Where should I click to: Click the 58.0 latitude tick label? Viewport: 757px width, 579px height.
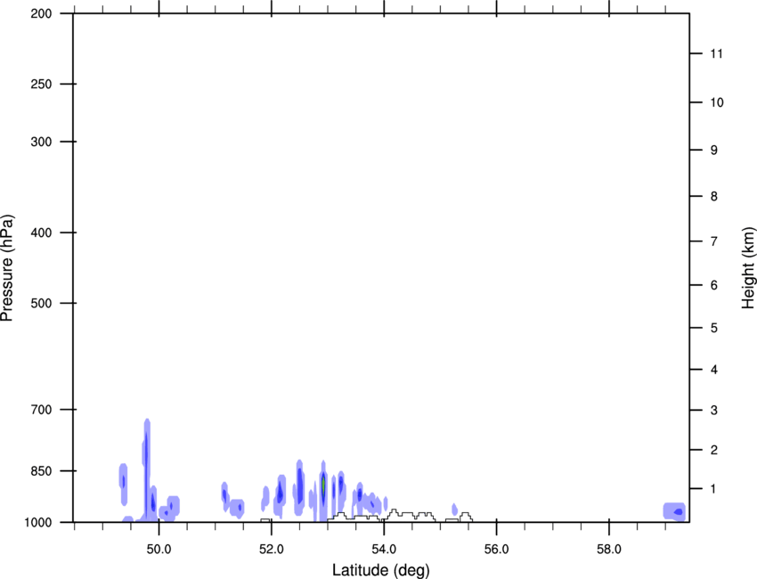609,550
